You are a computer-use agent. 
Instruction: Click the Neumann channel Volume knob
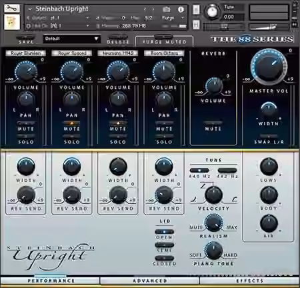[x=118, y=71]
